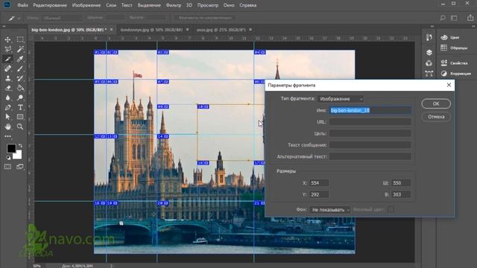Select the Hand tool
The image size is (477, 268).
(8, 127)
